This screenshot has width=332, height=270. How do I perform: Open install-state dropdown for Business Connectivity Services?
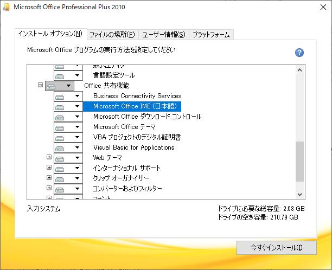(68, 97)
